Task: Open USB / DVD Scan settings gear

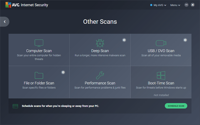Action: [185, 40]
